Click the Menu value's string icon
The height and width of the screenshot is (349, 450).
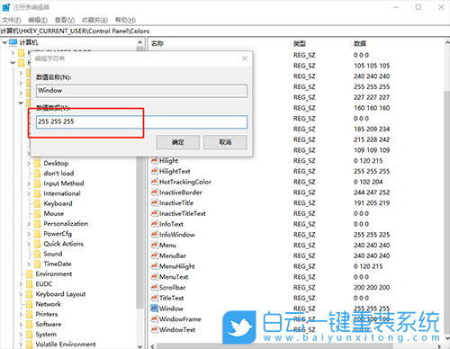tap(154, 245)
